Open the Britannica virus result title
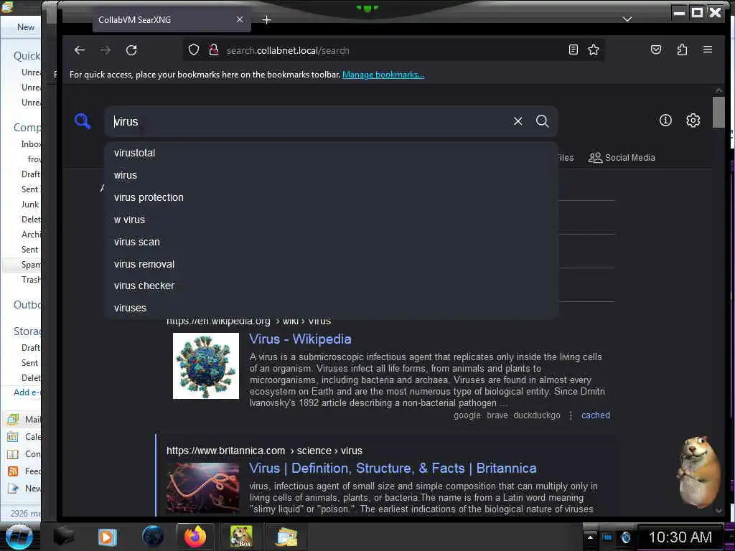 point(393,468)
